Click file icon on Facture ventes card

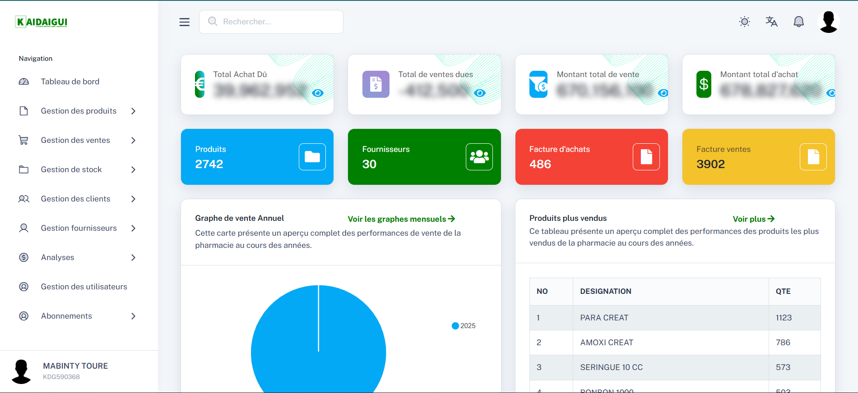813,157
